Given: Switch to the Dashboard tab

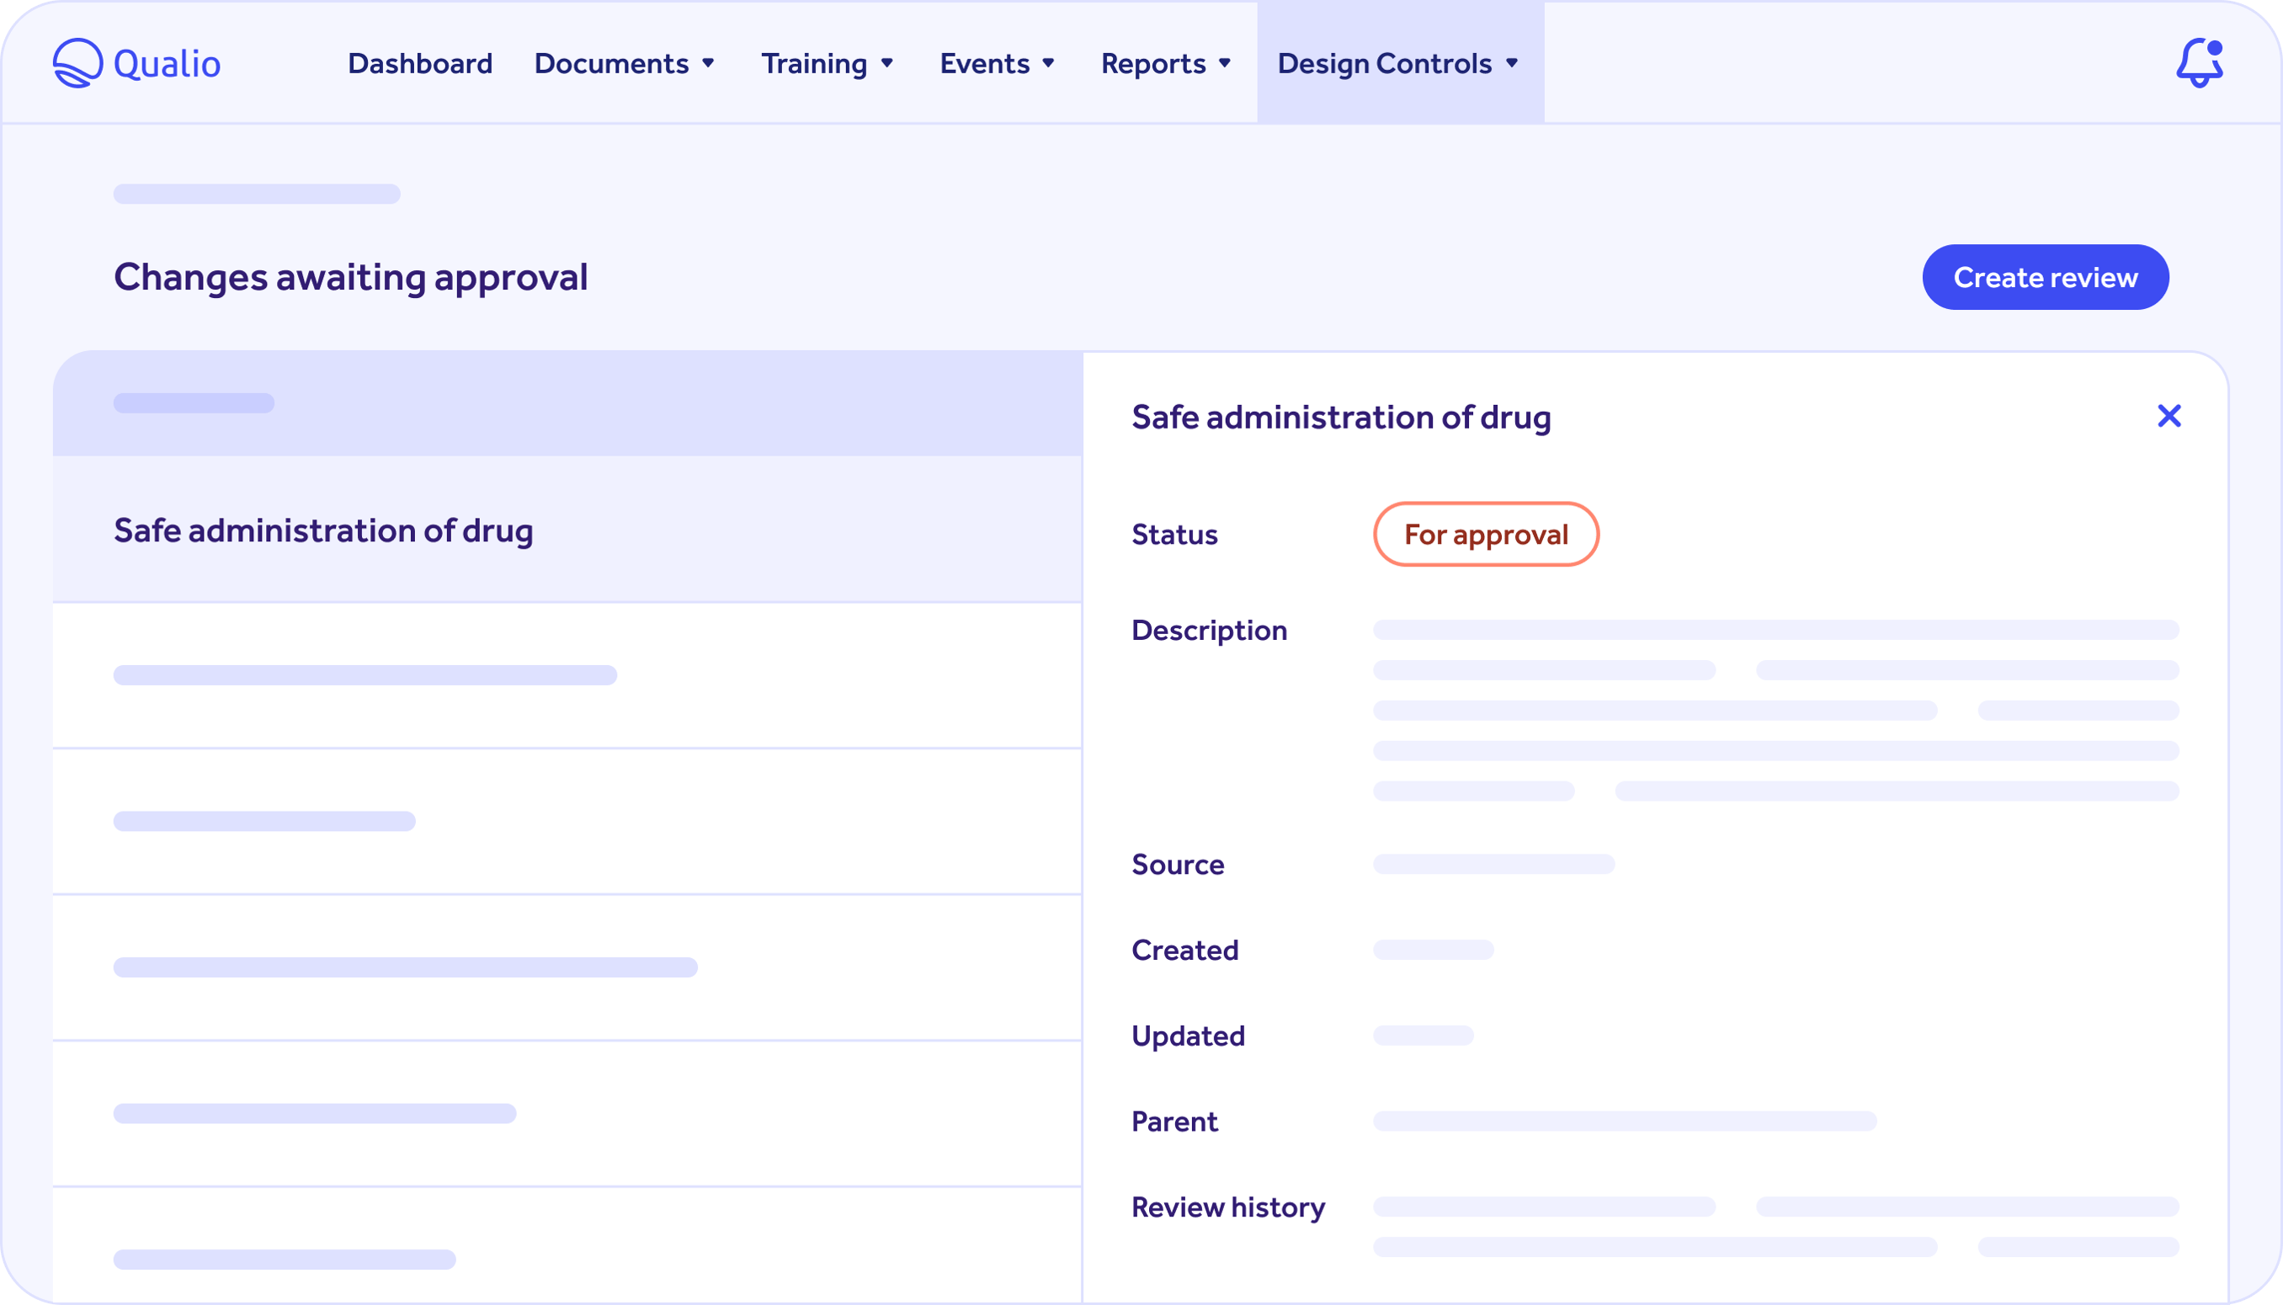Looking at the screenshot, I should [x=419, y=64].
